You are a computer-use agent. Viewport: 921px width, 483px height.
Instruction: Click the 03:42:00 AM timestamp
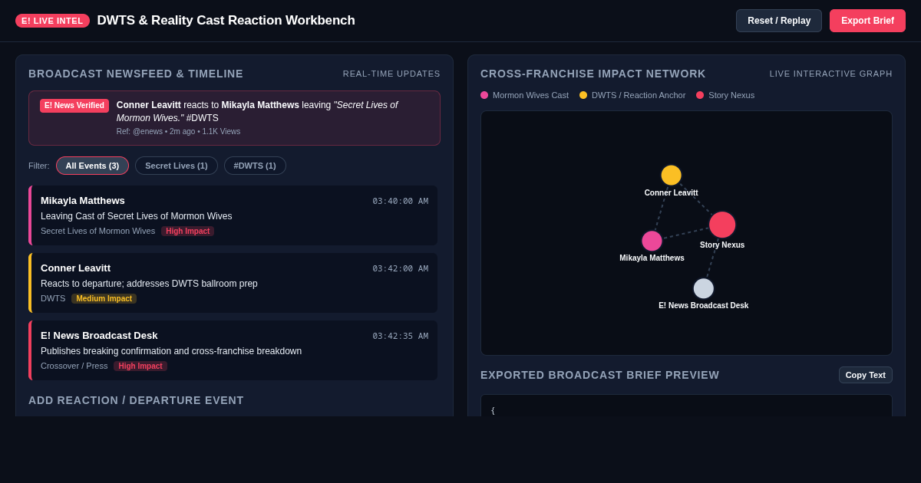pos(401,268)
